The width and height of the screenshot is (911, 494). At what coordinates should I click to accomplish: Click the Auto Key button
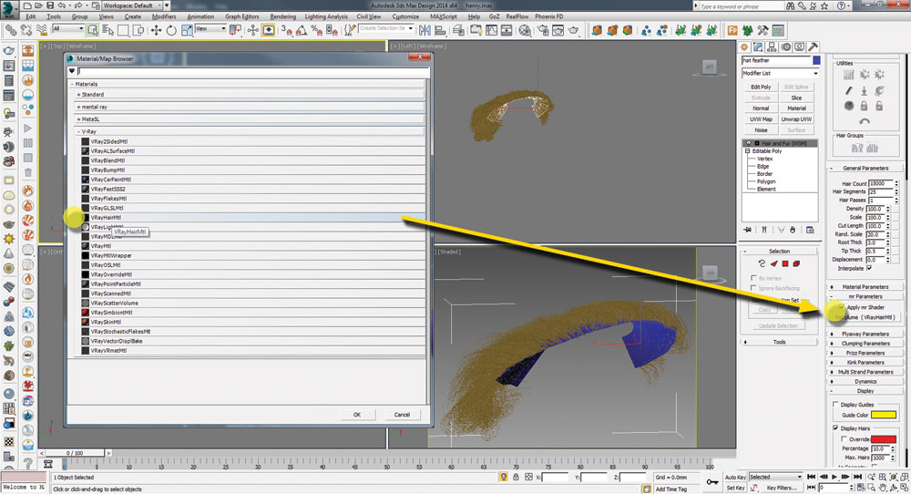click(735, 478)
